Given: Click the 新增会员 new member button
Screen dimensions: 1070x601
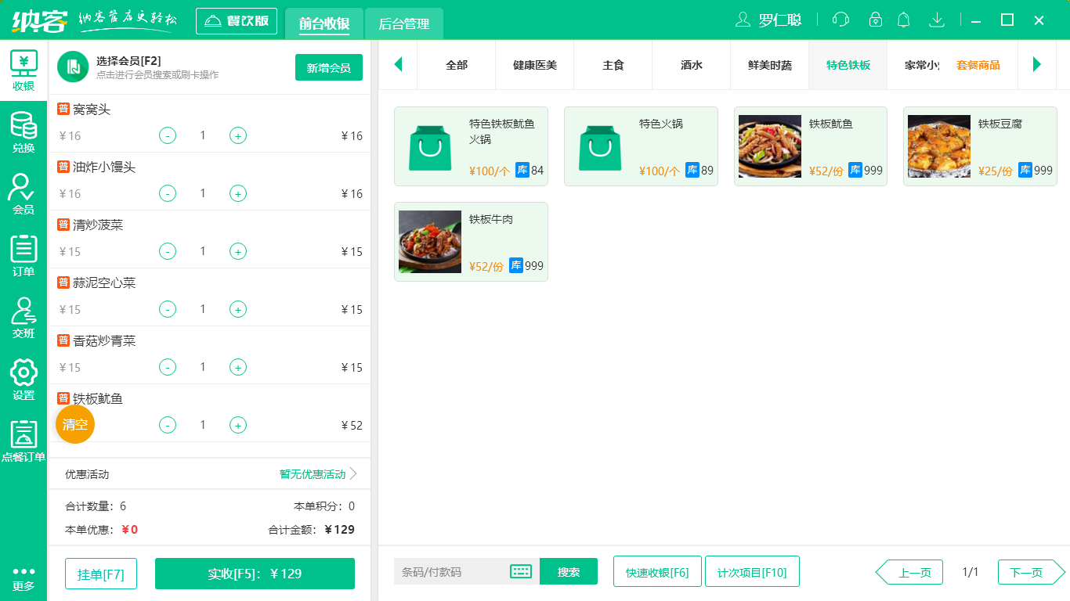Looking at the screenshot, I should 328,68.
